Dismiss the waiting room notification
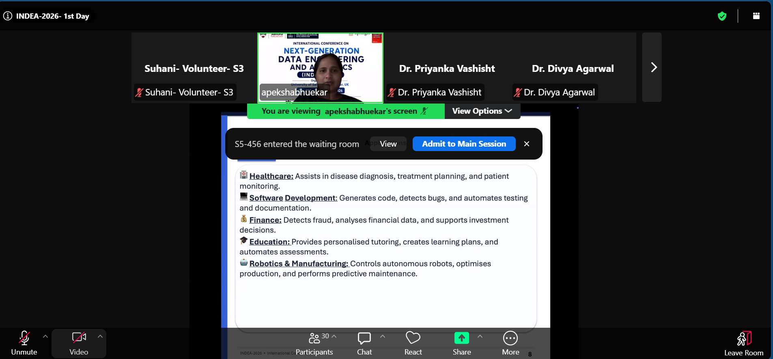Viewport: 773px width, 359px height. click(x=527, y=144)
